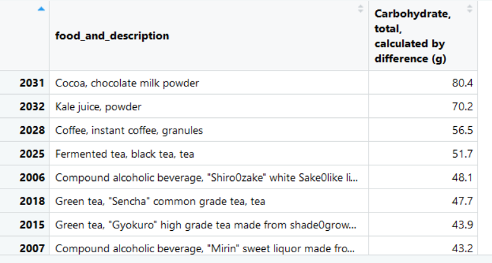Select the Kale juice, powder cell
The width and height of the screenshot is (492, 263).
coord(209,107)
